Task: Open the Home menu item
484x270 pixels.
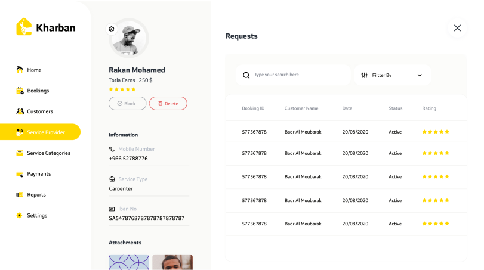Action: pyautogui.click(x=33, y=70)
